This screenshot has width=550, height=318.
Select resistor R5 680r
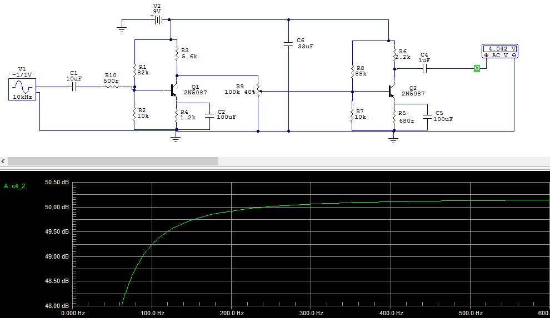click(394, 117)
